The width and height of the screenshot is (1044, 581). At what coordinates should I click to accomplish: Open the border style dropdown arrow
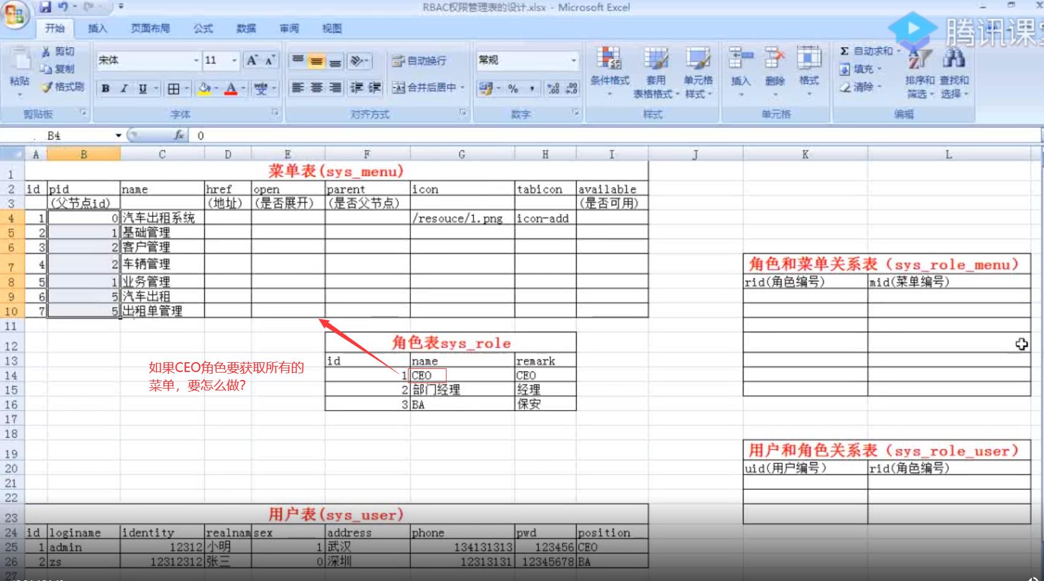(187, 89)
